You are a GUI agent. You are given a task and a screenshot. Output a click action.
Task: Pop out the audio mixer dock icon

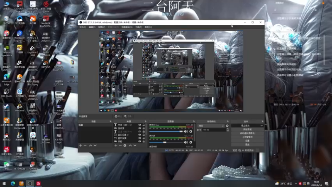click(194, 121)
